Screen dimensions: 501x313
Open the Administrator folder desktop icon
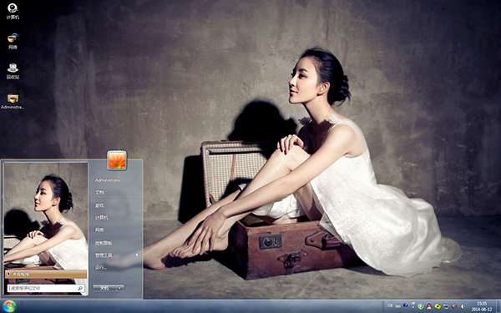13,101
